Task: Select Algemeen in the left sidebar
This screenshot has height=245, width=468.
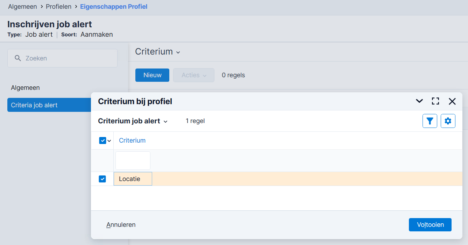Action: [x=25, y=88]
